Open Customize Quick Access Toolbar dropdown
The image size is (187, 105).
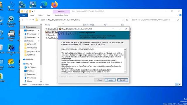[x=32, y=11]
